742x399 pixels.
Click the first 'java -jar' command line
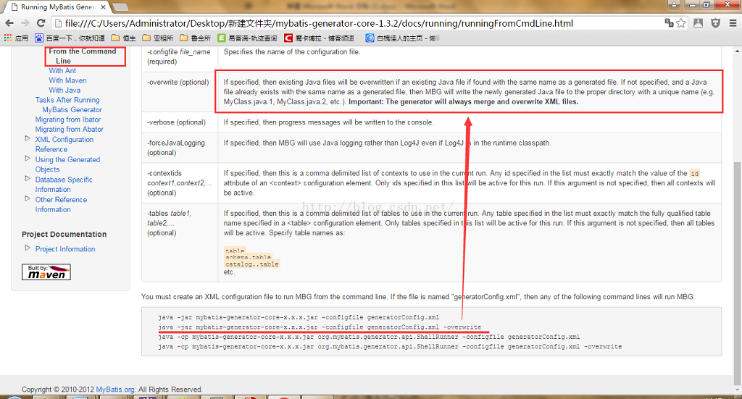point(299,317)
